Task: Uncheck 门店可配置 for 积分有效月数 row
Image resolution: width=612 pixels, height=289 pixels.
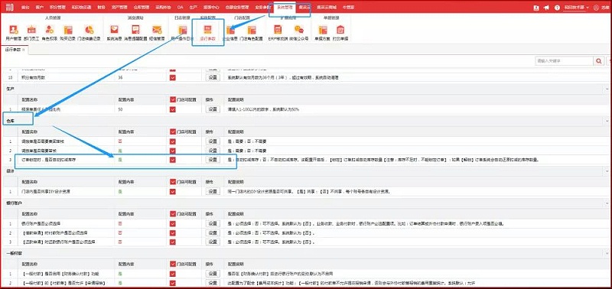Action: point(173,78)
